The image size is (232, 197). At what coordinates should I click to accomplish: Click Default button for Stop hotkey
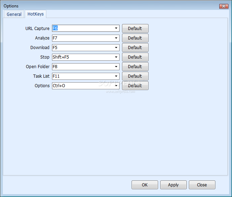tap(135, 57)
